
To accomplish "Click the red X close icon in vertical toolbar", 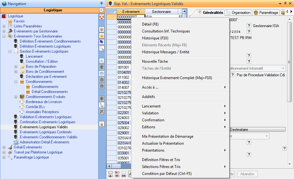I will [102, 17].
